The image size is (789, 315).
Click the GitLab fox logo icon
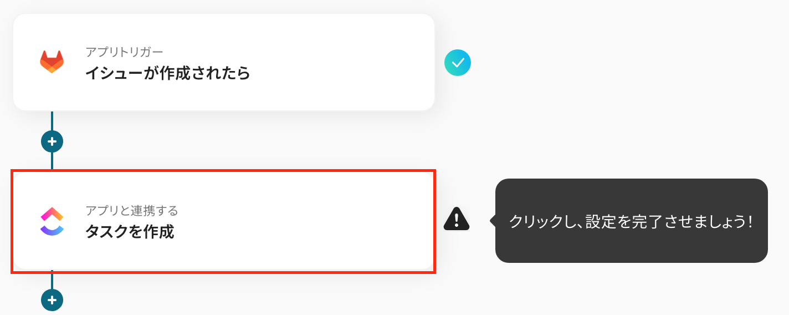[52, 62]
